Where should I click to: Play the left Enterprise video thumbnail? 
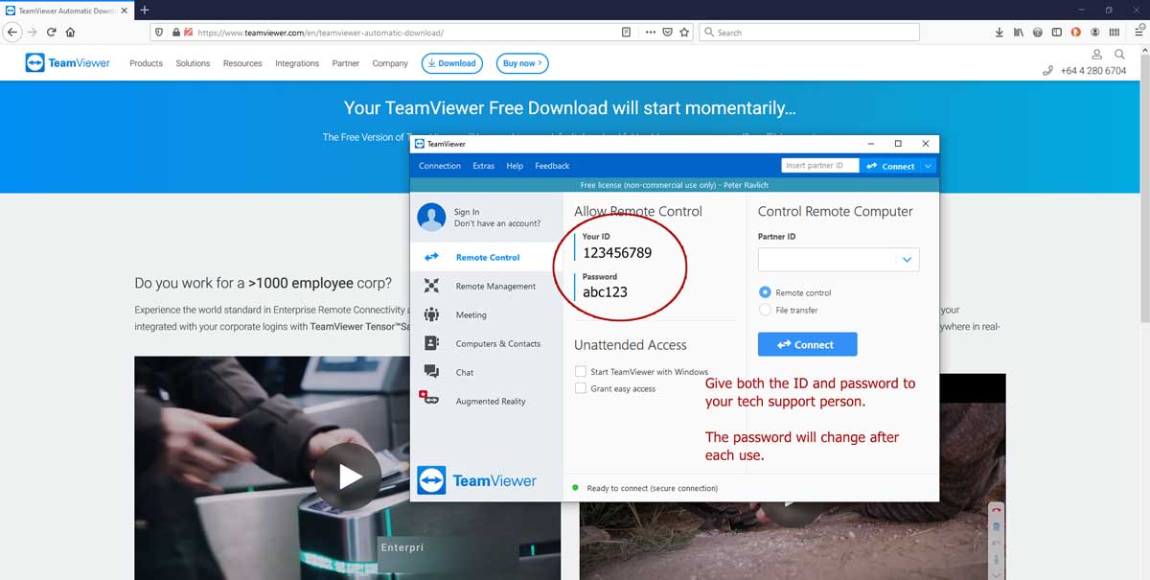(x=348, y=476)
